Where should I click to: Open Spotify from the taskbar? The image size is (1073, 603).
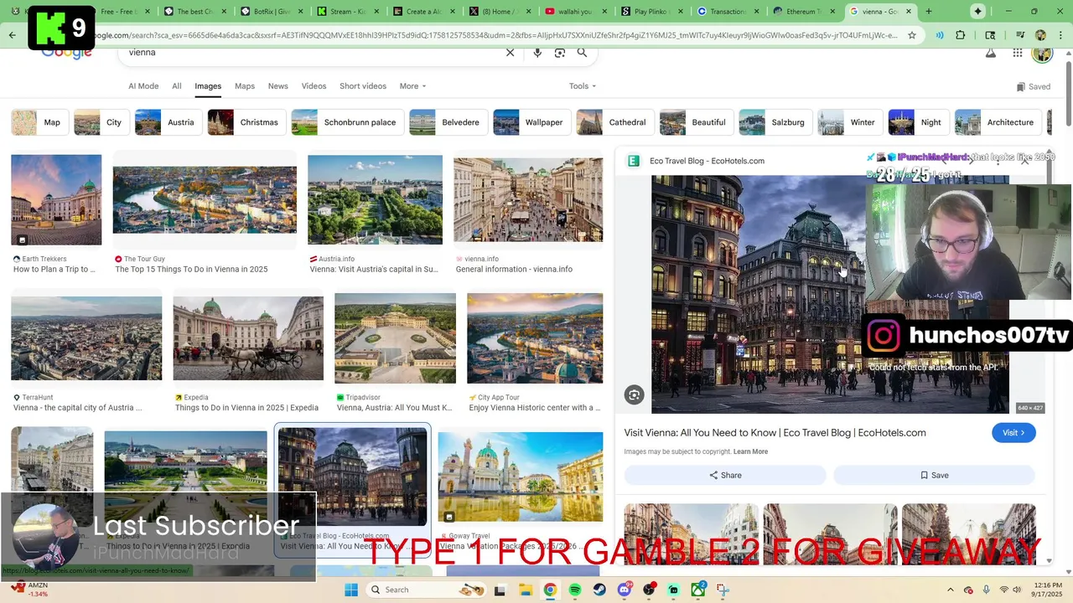[x=575, y=590]
